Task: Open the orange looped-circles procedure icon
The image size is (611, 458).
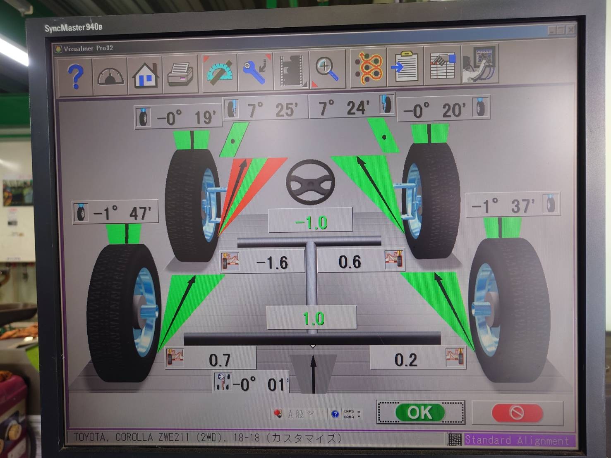Action: [368, 69]
